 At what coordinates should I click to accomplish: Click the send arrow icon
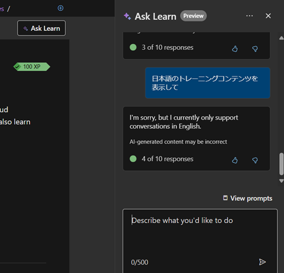(x=262, y=262)
